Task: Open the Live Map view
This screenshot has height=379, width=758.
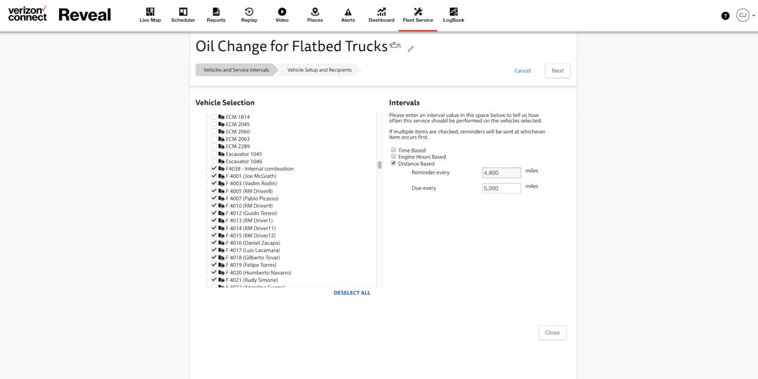Action: pos(150,15)
